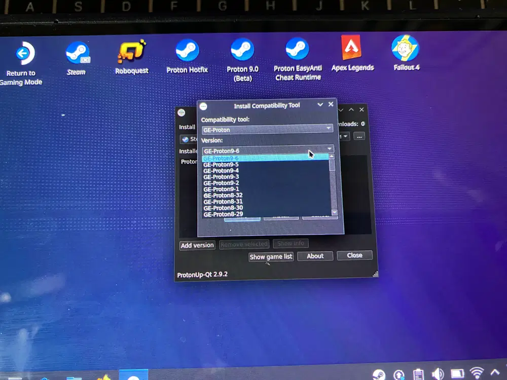Open the file manager taskbar icon

[x=74, y=377]
